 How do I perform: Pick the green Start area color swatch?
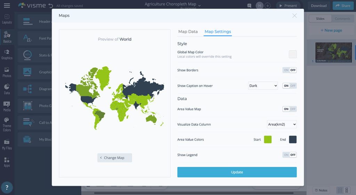click(267, 139)
